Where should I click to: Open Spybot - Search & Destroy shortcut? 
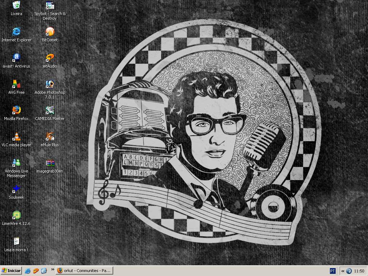pos(50,5)
